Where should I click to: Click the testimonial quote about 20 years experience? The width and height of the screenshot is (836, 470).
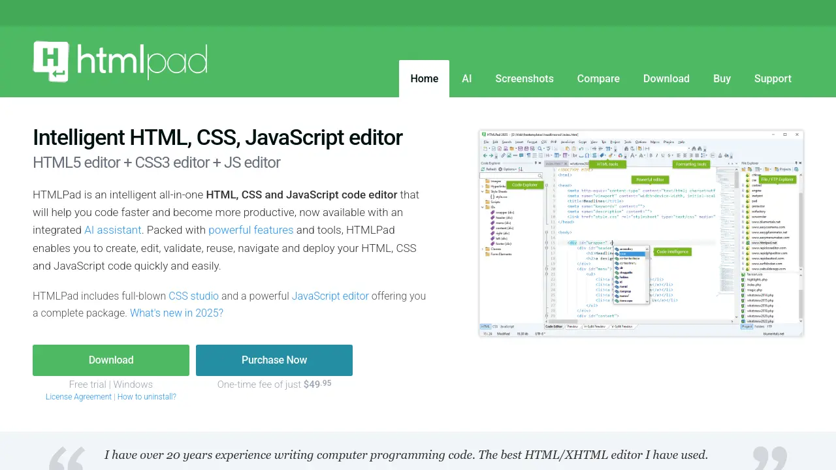406,455
